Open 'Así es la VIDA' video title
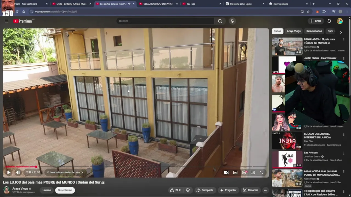This screenshot has height=197, width=351. pyautogui.click(x=322, y=173)
